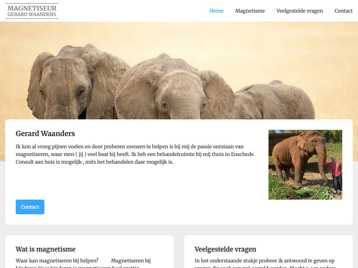The image size is (358, 268).
Task: Open the Home menu link
Action: point(216,11)
